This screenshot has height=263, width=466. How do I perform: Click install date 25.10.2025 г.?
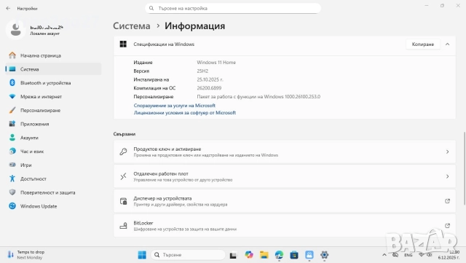210,79
